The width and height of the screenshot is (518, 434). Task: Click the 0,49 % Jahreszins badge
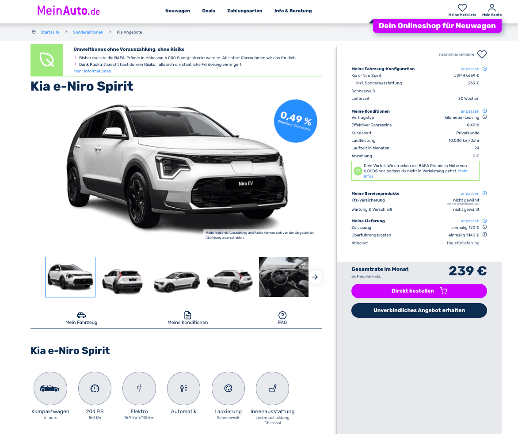pyautogui.click(x=295, y=121)
